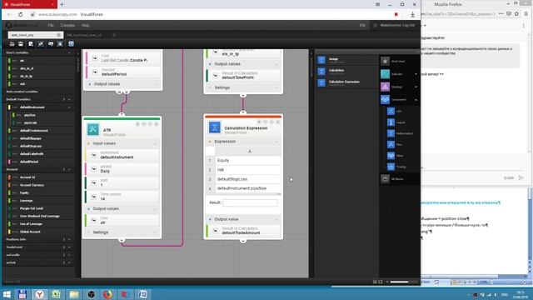The width and height of the screenshot is (533, 300).
Task: Expand the Indicator category arrow
Action: point(416,74)
